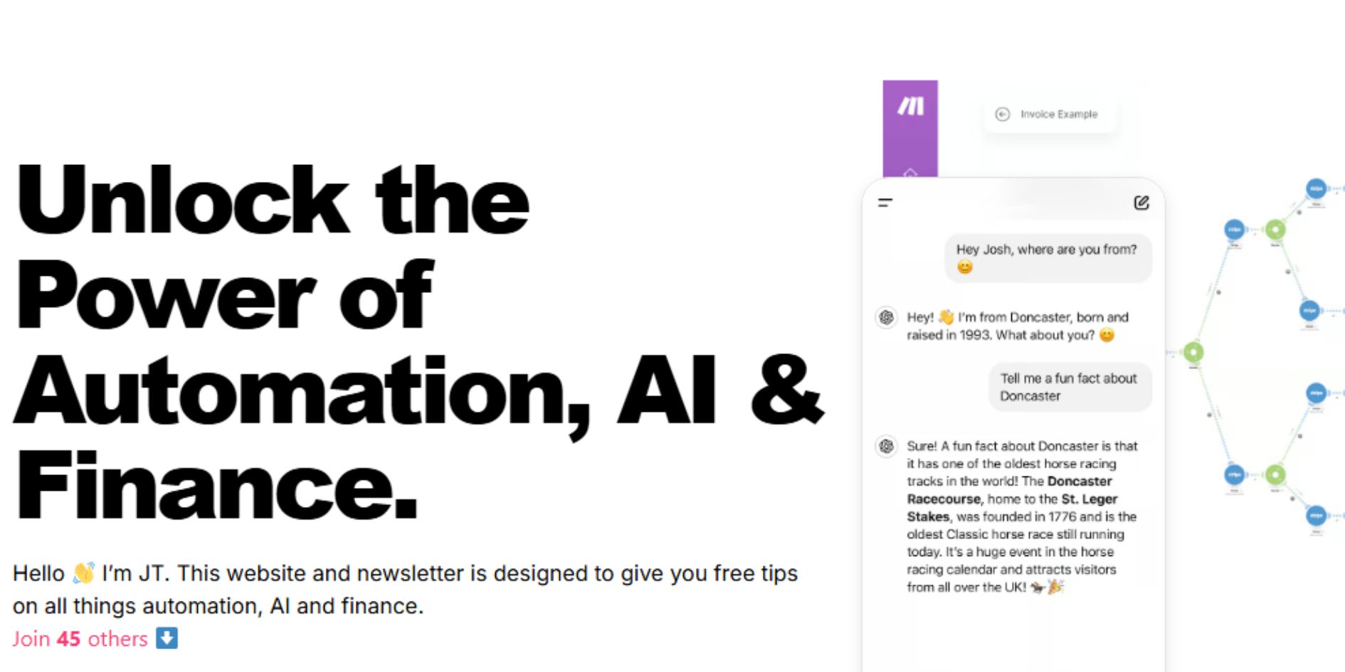Click the leftmost green router node
This screenshot has height=672, width=1345.
pyautogui.click(x=1193, y=352)
